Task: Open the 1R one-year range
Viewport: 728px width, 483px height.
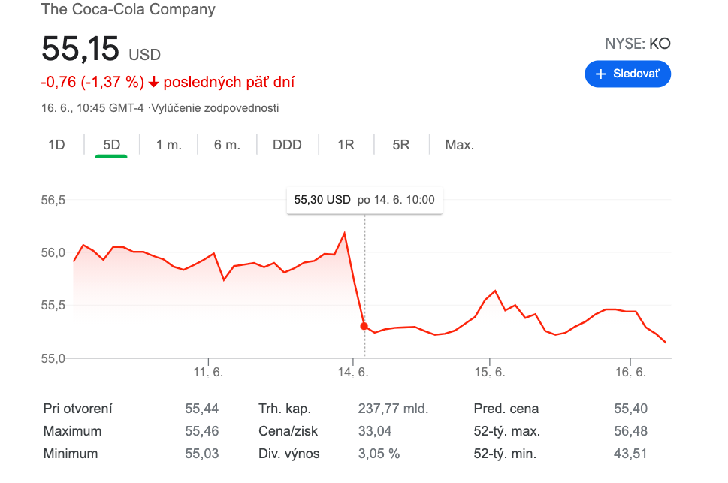Action: [346, 145]
